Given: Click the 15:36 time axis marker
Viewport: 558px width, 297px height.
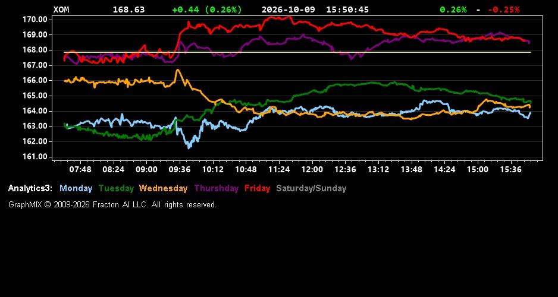Looking at the screenshot, I should [510, 169].
